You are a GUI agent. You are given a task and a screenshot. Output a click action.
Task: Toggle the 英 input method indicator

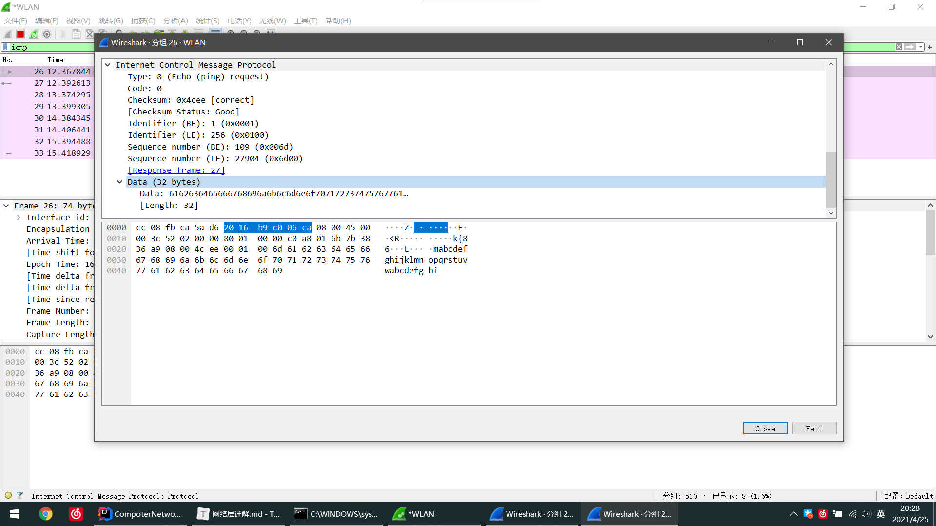click(x=881, y=514)
